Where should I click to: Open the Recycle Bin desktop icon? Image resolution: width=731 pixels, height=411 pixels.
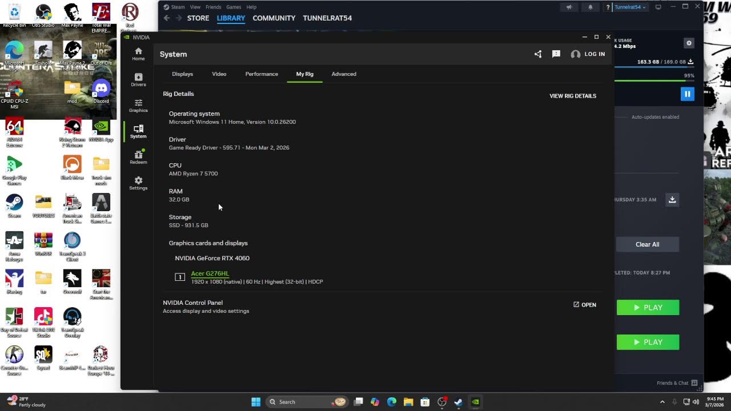pos(14,15)
